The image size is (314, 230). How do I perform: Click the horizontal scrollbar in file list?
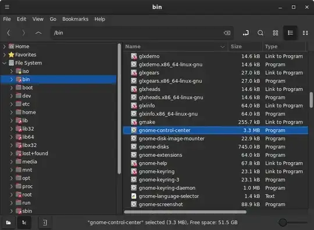click(x=185, y=212)
